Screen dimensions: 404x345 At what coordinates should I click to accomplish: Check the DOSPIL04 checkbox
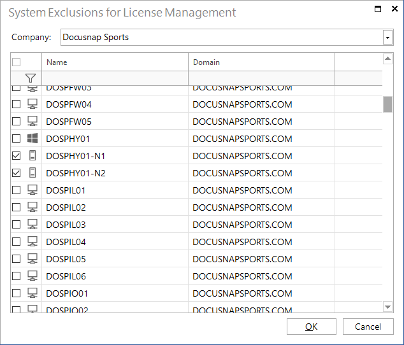point(16,242)
